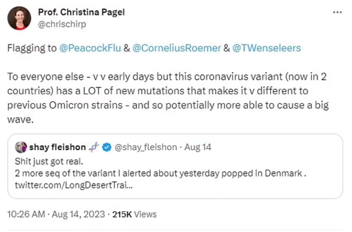Screen dimensions: 352x232
Task: Click the blue verified badge
Action: click(106, 147)
